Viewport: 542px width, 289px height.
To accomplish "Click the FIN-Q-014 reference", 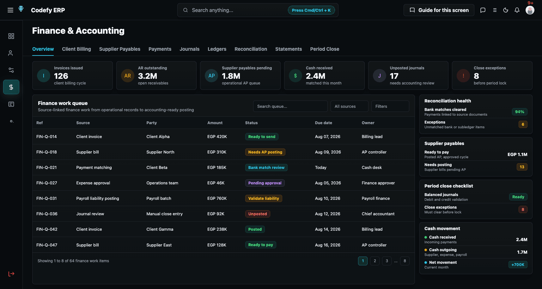I will point(46,136).
